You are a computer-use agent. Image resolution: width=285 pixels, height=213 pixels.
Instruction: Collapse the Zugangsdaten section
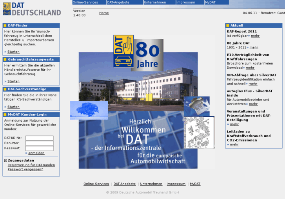coord(5,160)
